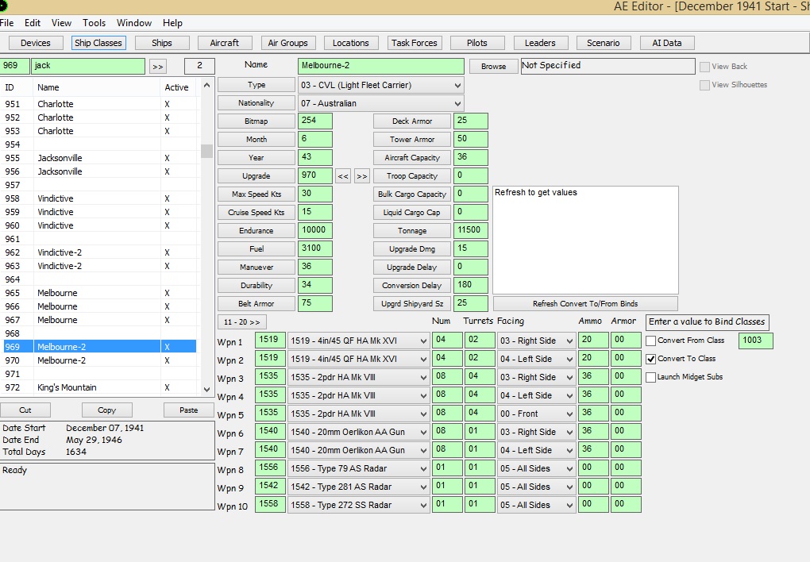Switch to the Ships tab
Screen dimensions: 810x562
[162, 43]
